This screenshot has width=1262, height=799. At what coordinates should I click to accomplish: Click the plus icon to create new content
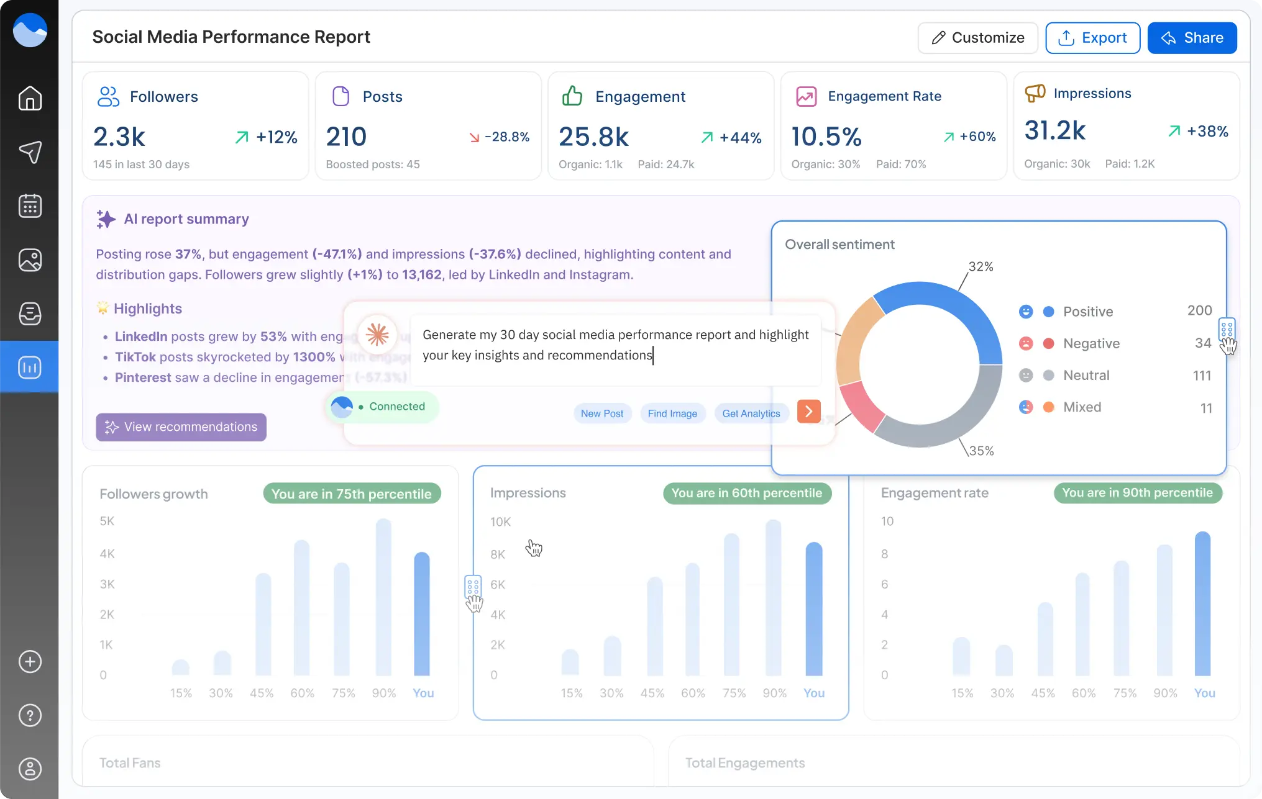pos(29,661)
